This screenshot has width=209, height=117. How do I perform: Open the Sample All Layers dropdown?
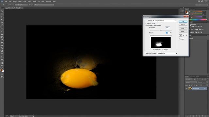[x=44, y=5]
